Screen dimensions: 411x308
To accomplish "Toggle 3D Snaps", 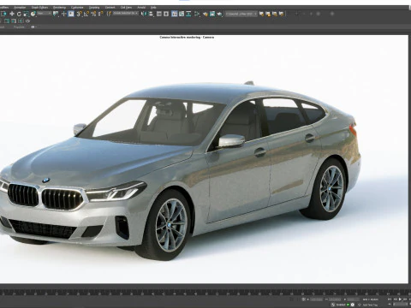I will pos(80,14).
